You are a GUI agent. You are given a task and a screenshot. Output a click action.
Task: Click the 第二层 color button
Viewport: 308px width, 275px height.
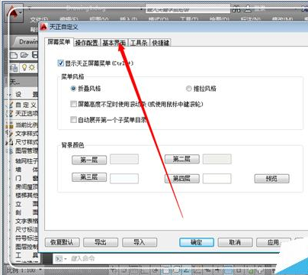tap(182, 159)
